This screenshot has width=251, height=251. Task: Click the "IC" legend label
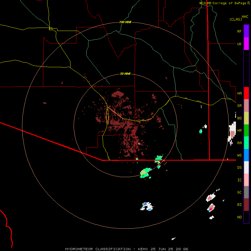239,180
